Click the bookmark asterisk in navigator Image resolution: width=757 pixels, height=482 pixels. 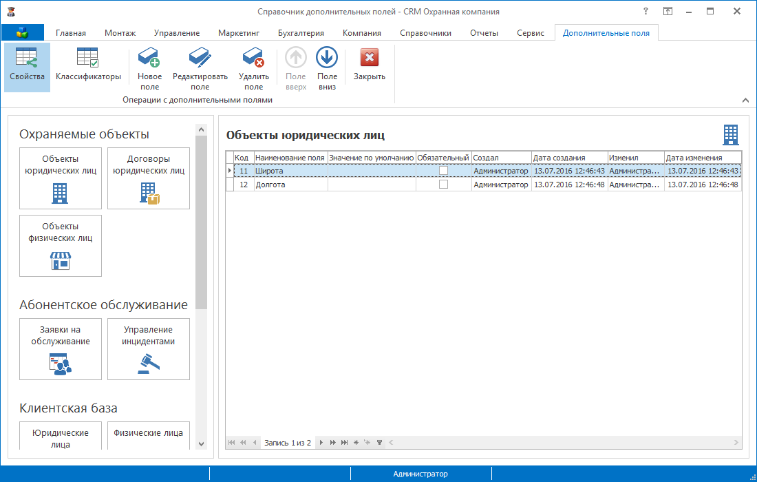coord(356,442)
